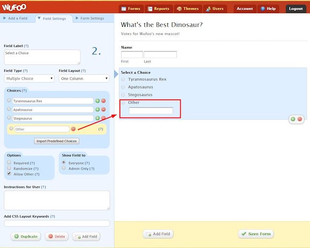The image size is (310, 248).
Task: Open Instructions for User help (?)
Action: (x=43, y=187)
